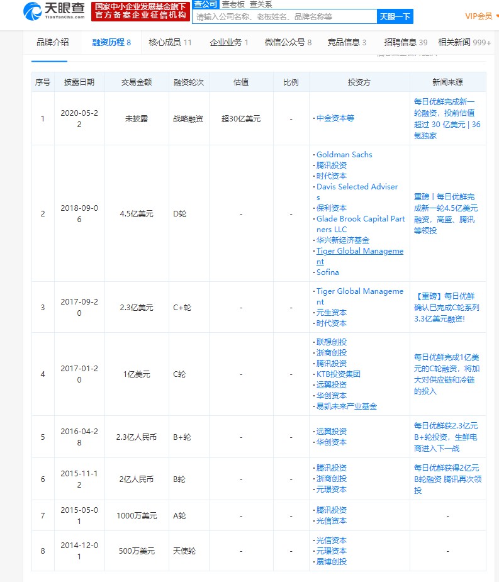Click the 国家中小企业发展基金 red banner
Viewport: 499px width, 582px height.
pos(140,11)
